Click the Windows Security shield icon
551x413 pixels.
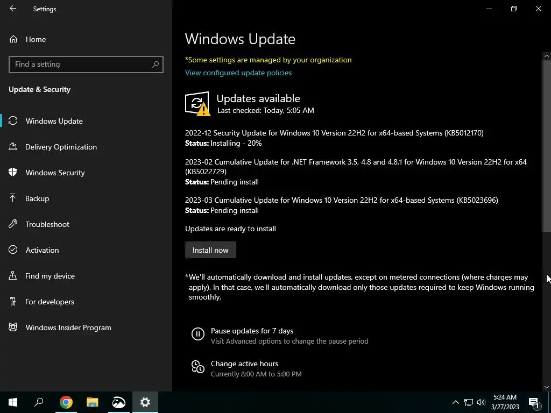[13, 172]
